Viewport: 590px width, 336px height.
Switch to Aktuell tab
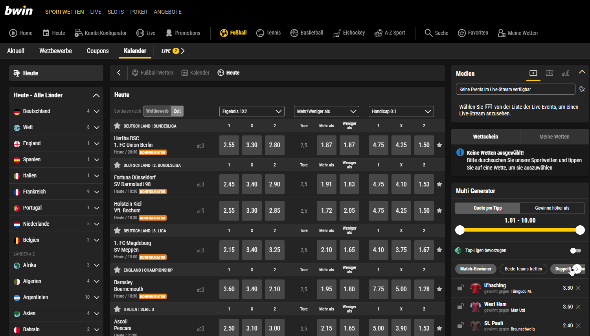coord(16,51)
